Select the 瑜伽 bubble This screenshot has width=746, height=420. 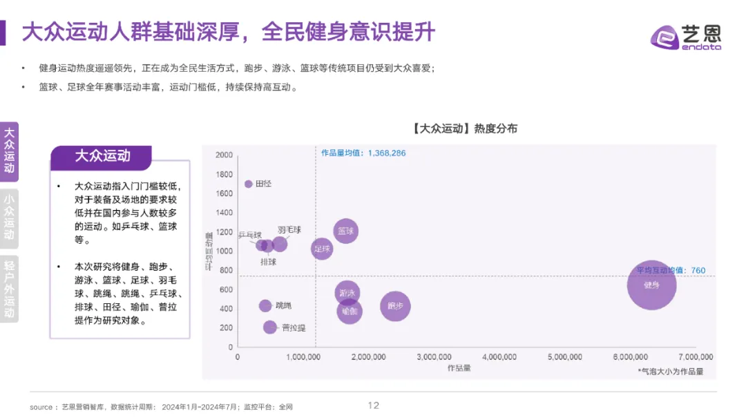pyautogui.click(x=348, y=312)
